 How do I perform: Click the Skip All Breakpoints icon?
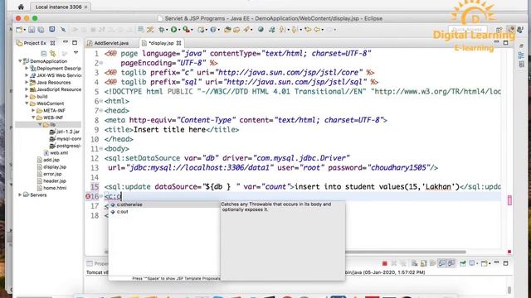point(63,30)
